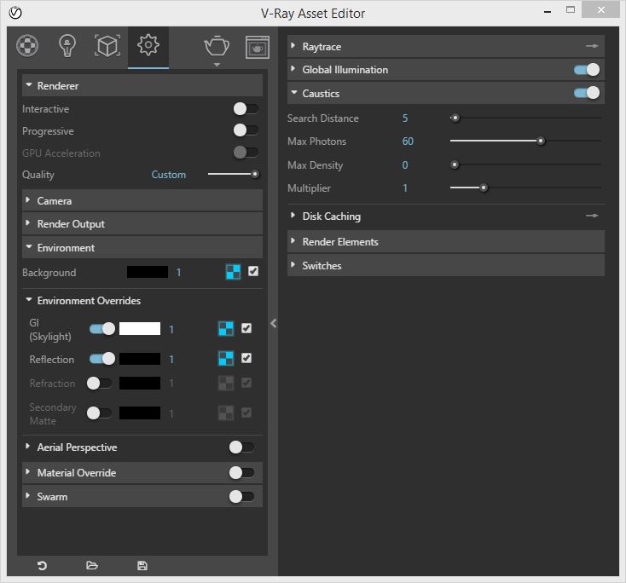Click the V-Ray logo in title bar
The image size is (626, 583).
click(x=15, y=13)
